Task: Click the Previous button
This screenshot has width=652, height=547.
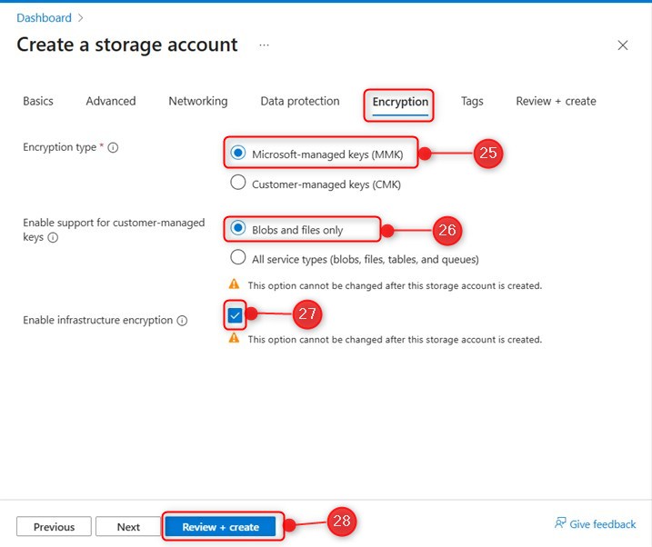Action: point(54,527)
